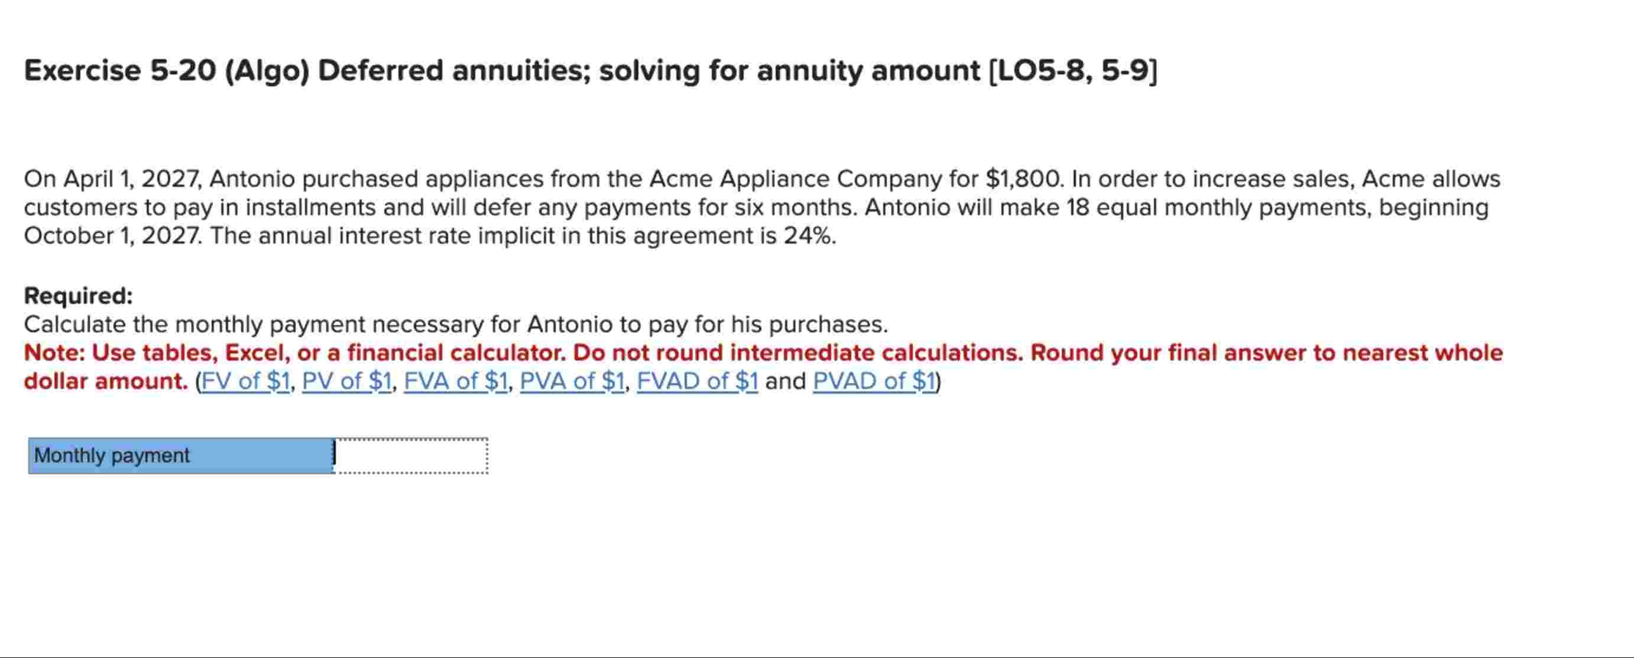Select the blue highlighted Monthly payment cell
The height and width of the screenshot is (658, 1634).
click(181, 455)
